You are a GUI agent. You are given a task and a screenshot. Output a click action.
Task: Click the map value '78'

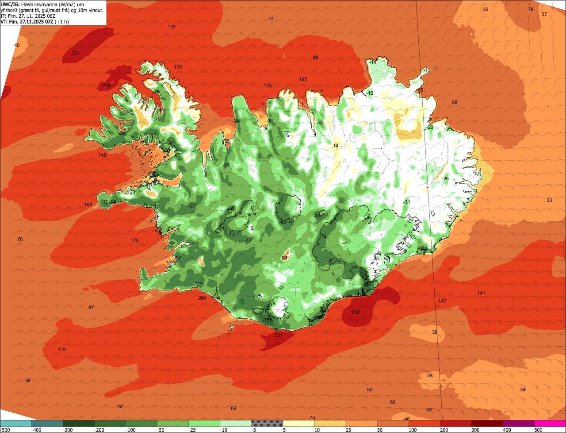click(x=531, y=9)
